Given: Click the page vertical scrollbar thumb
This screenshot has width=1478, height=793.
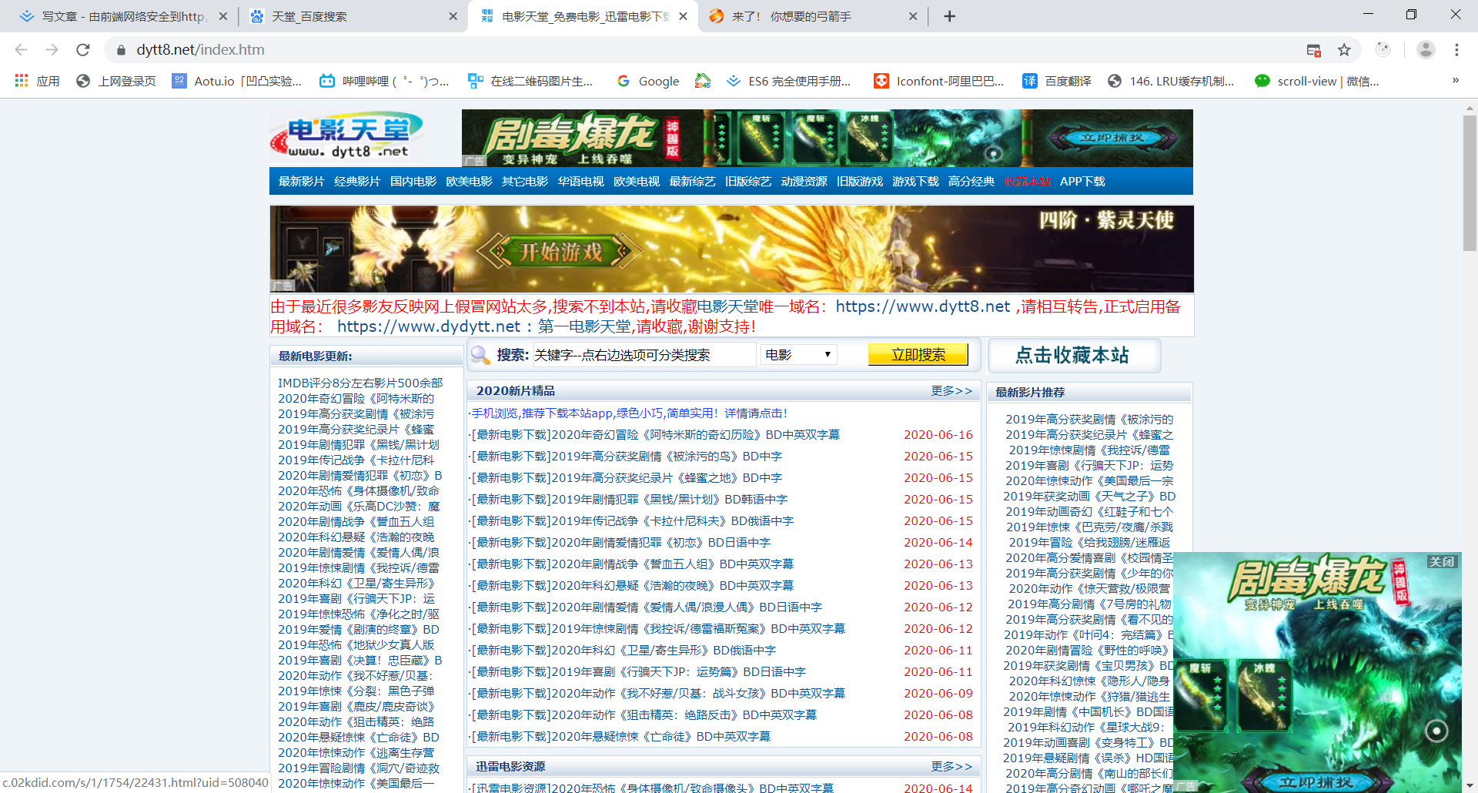Looking at the screenshot, I should pyautogui.click(x=1470, y=183).
